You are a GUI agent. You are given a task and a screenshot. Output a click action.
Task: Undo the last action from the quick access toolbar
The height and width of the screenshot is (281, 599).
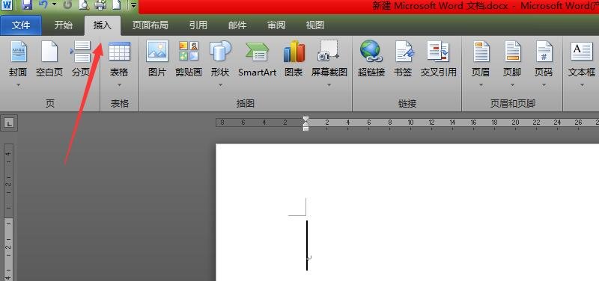pos(43,4)
